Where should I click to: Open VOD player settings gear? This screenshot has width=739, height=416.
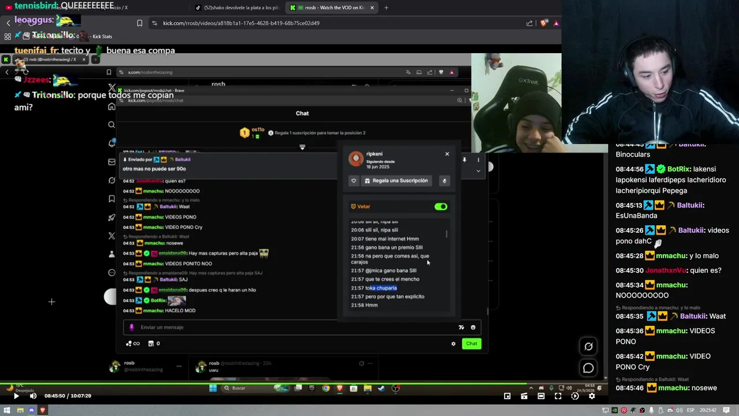point(592,396)
